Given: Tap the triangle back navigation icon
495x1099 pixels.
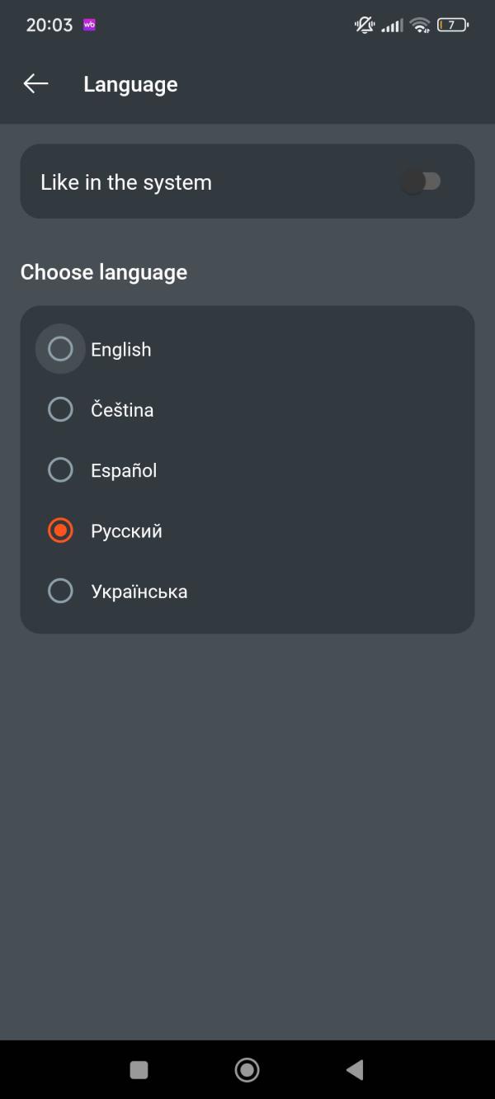Looking at the screenshot, I should click(x=355, y=1070).
